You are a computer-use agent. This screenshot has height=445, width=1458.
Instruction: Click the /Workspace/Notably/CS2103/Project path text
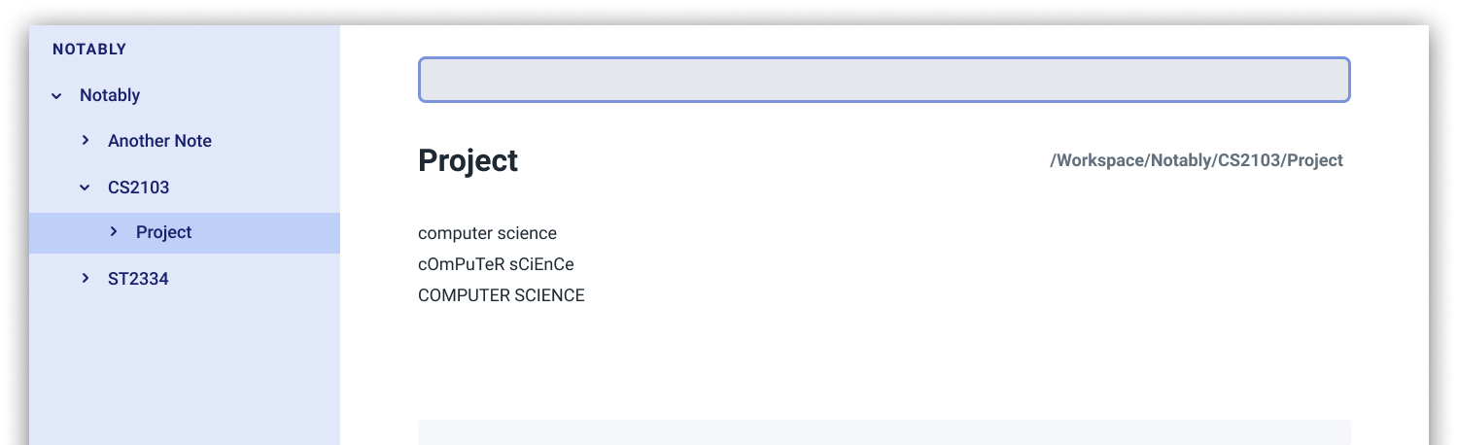[x=1197, y=160]
